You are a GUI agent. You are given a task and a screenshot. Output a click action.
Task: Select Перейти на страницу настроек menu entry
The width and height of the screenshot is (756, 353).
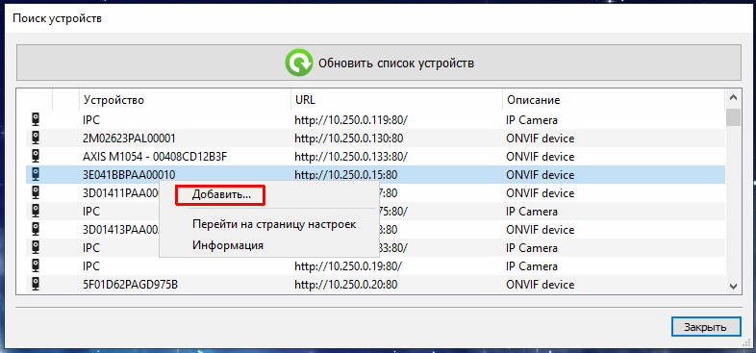274,225
